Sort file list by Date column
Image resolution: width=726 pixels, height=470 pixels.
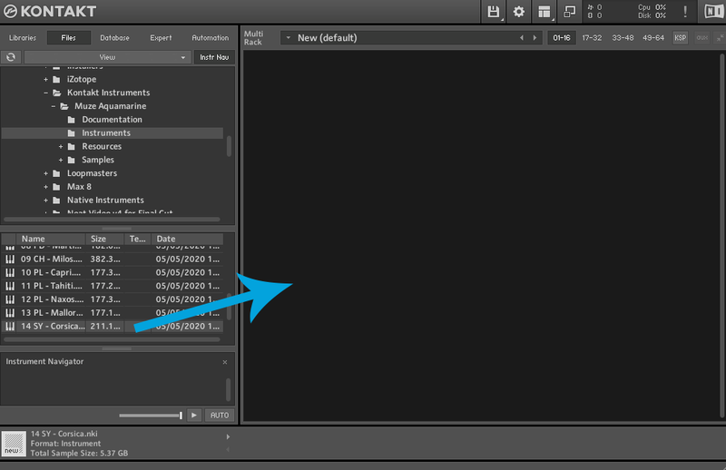[187, 239]
